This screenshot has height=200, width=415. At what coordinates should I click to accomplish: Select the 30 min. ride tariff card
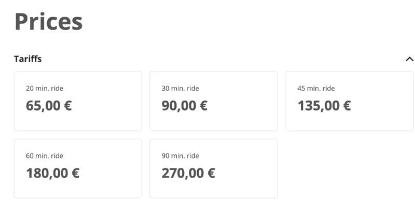click(214, 101)
